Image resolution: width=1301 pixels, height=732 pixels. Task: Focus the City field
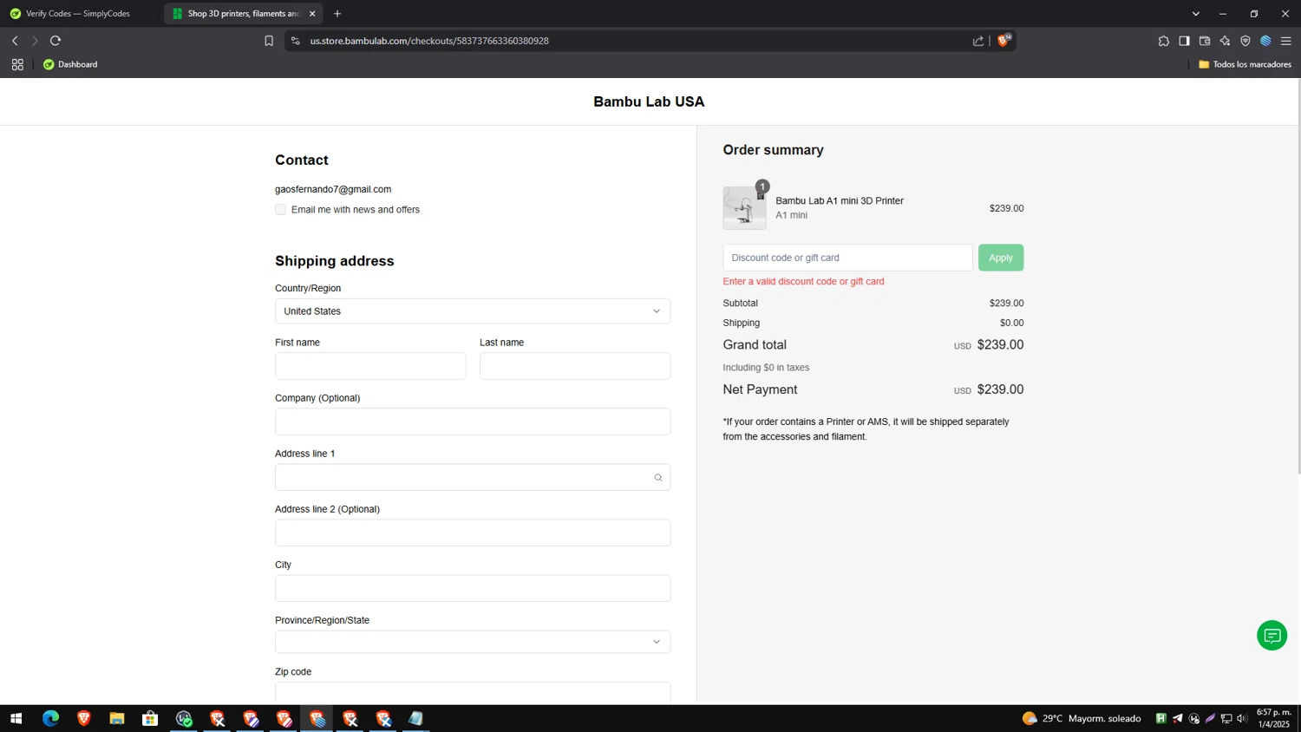[x=473, y=588]
